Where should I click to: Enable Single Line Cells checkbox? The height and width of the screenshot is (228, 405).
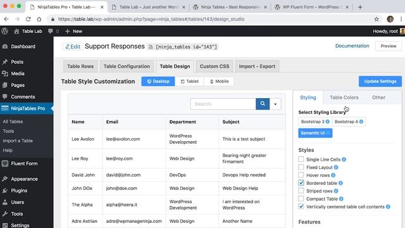[x=301, y=159]
